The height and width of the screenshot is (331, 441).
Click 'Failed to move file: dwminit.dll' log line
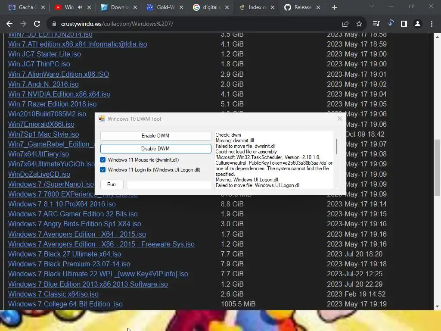[x=245, y=146]
